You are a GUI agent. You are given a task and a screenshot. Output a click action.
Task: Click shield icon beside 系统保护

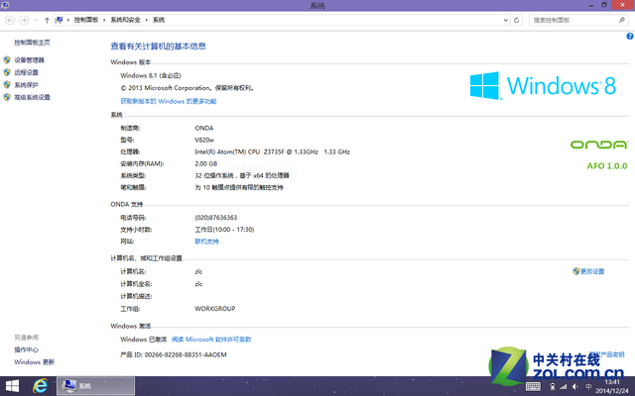tap(7, 85)
